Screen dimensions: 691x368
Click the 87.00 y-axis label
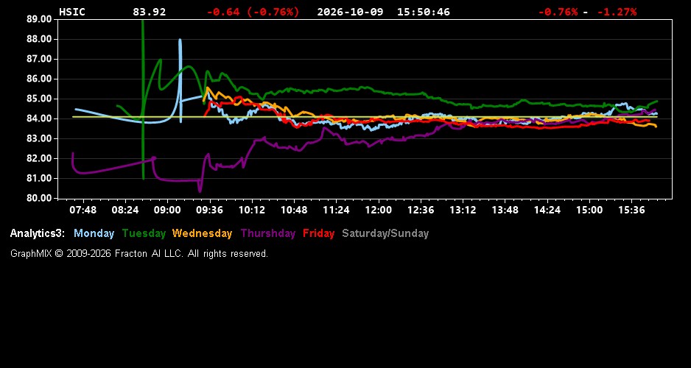39,59
